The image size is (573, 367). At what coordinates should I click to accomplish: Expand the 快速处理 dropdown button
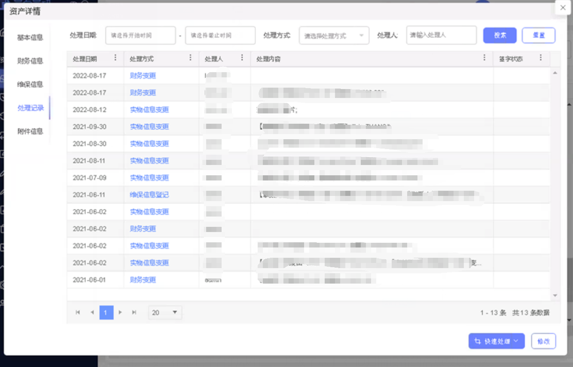(x=496, y=341)
